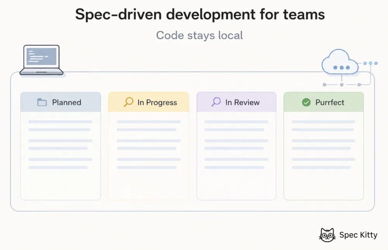Click the orange magnifier icon beside In Progress
388x250 pixels.
click(x=128, y=102)
